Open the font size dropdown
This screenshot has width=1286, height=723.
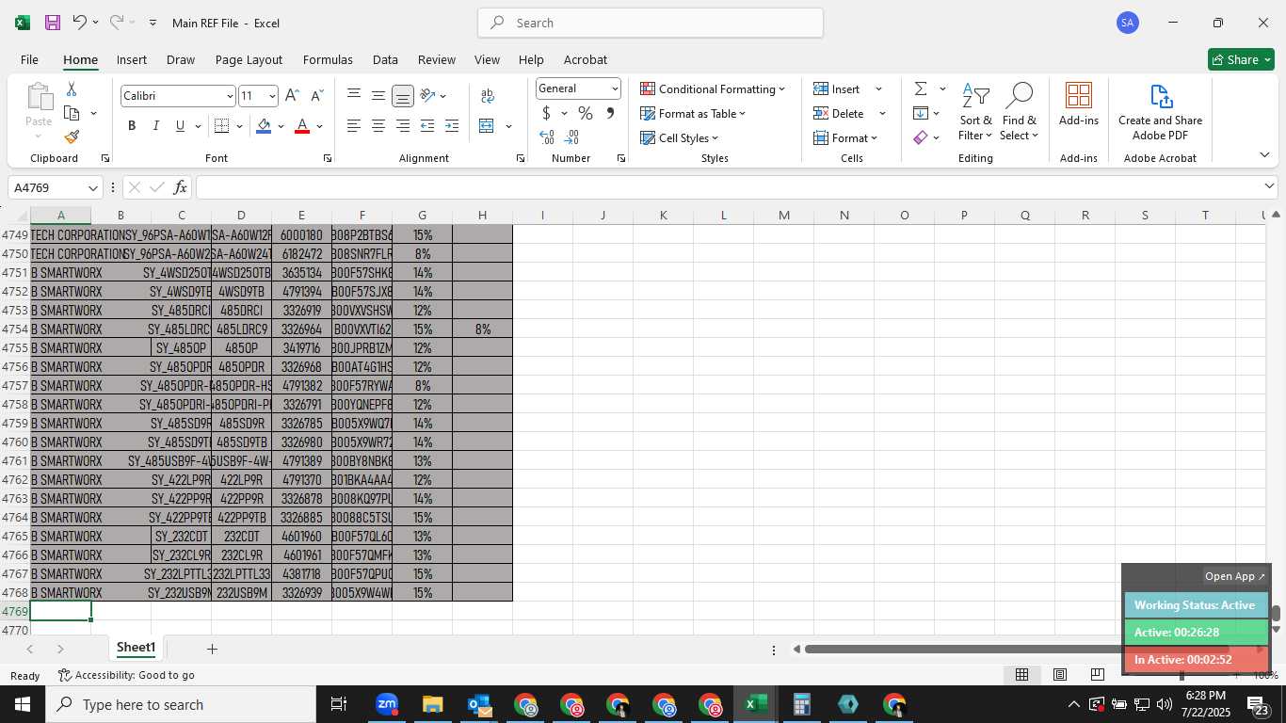(x=272, y=96)
